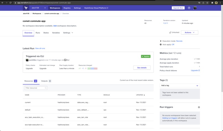Select the Overview tab
The height and width of the screenshot is (131, 223).
click(x=28, y=33)
